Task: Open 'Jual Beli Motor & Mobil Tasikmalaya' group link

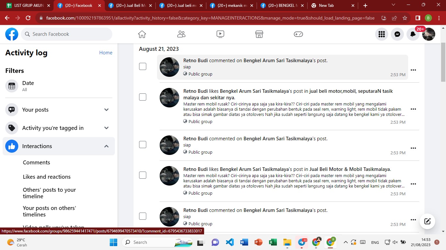Action: pyautogui.click(x=350, y=169)
